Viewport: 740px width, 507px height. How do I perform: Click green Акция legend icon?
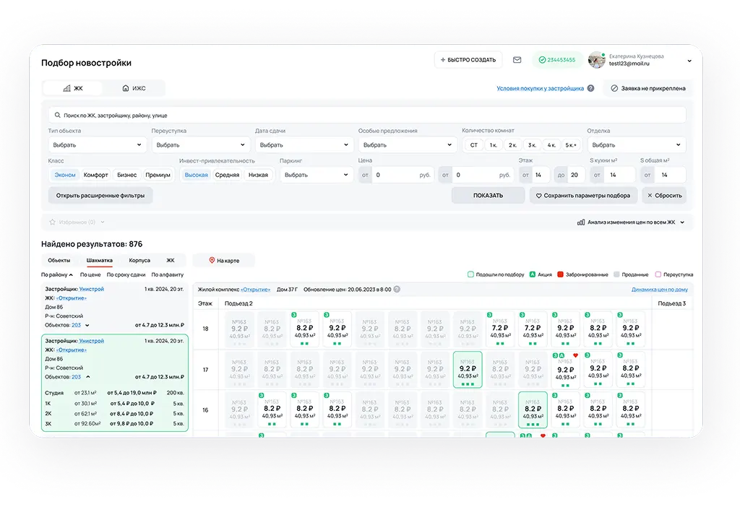pyautogui.click(x=533, y=274)
